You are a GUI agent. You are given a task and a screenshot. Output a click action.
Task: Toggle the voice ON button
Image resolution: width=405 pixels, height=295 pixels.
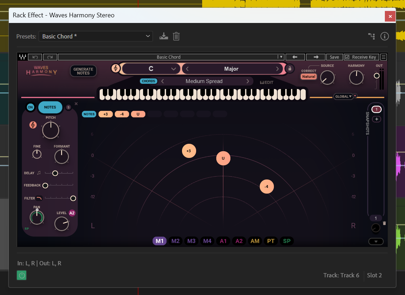pyautogui.click(x=30, y=107)
